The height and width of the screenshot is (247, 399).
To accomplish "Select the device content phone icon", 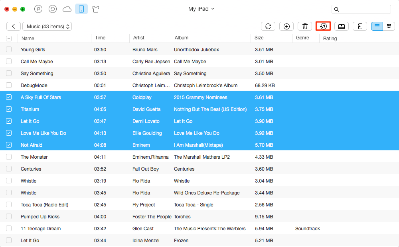I will [x=81, y=9].
